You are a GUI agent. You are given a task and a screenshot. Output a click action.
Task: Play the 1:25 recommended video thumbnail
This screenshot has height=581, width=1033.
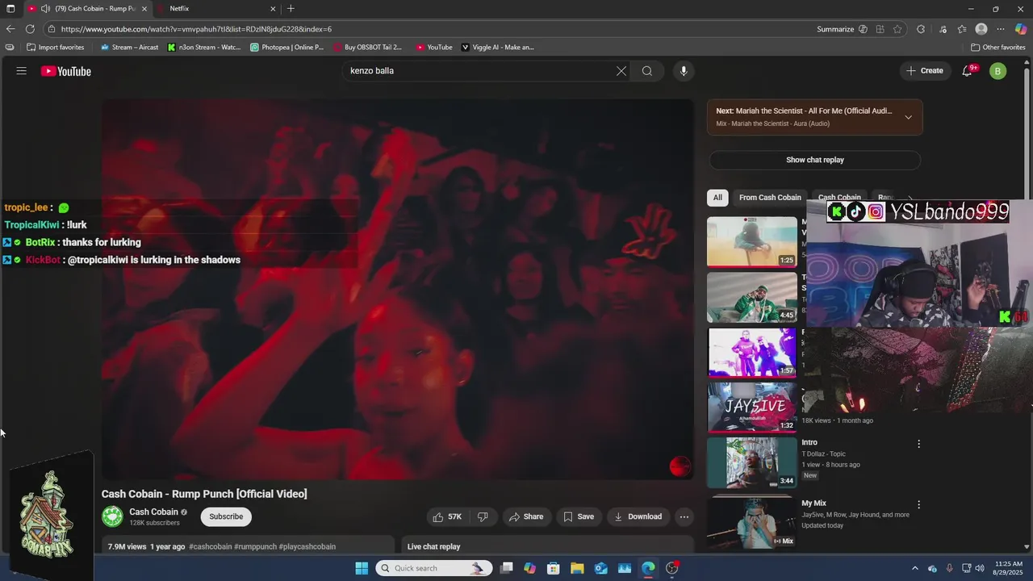pyautogui.click(x=751, y=241)
